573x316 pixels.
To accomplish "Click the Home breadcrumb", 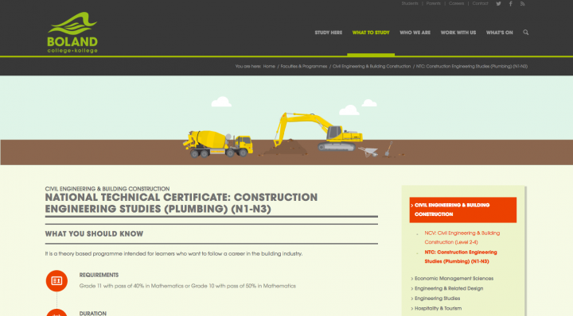I will [x=269, y=67].
